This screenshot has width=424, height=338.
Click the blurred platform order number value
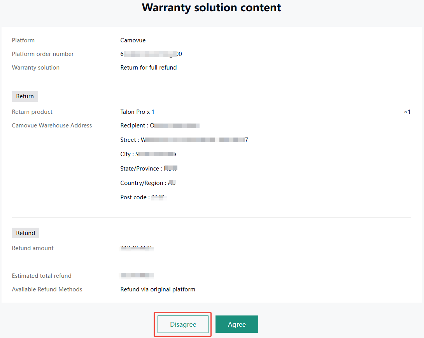(151, 54)
